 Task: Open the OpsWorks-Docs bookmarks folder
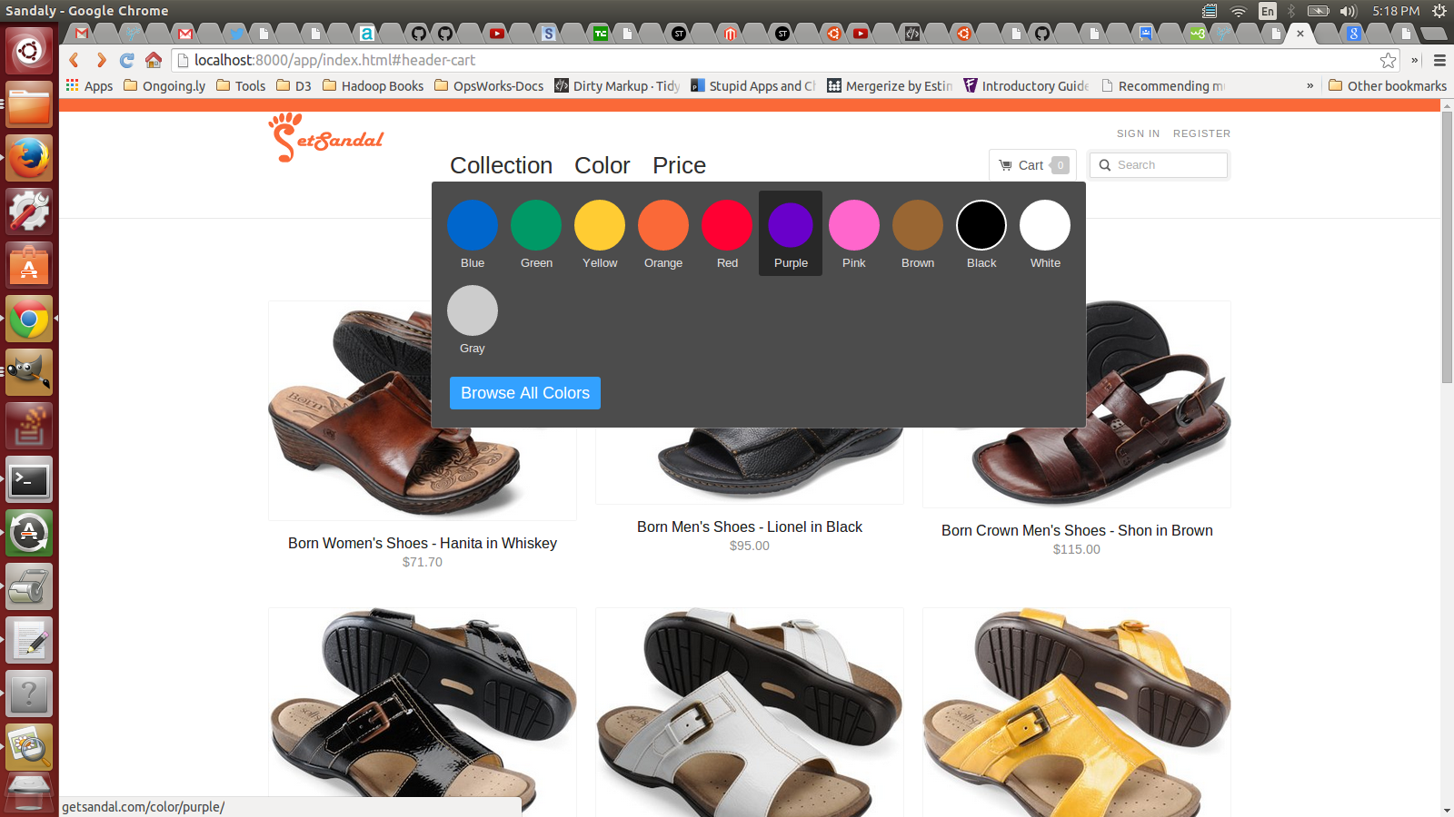click(489, 85)
